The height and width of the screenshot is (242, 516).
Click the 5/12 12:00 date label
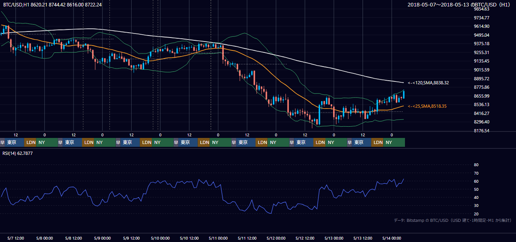[305, 238]
